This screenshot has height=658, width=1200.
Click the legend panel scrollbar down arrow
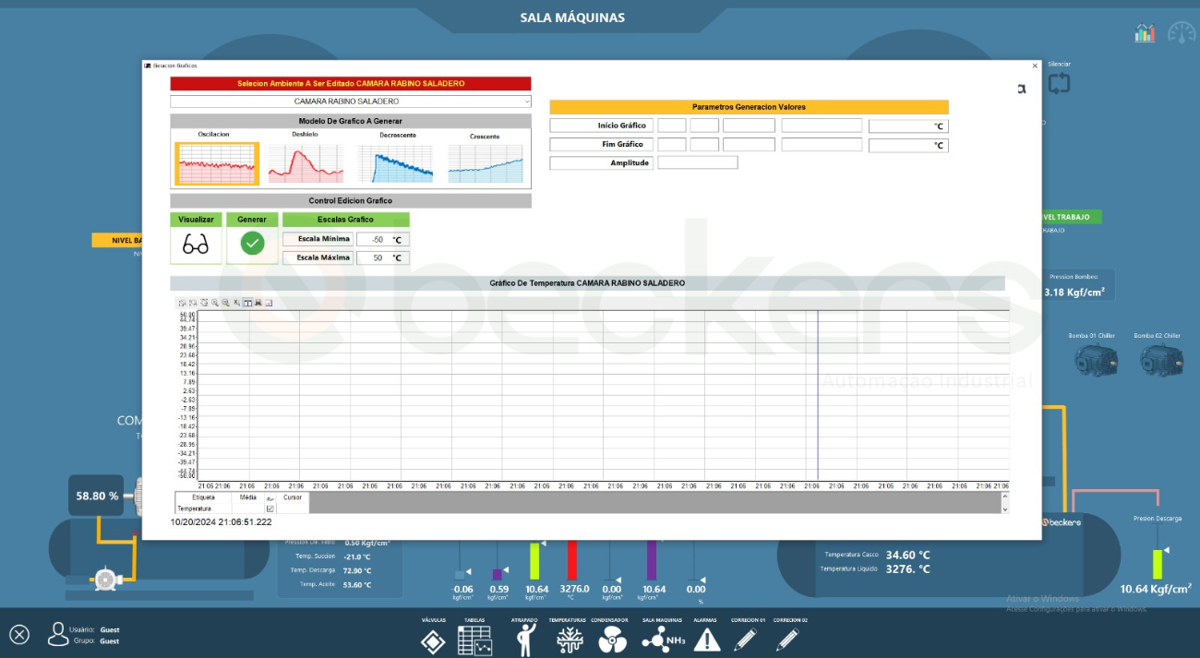1005,508
